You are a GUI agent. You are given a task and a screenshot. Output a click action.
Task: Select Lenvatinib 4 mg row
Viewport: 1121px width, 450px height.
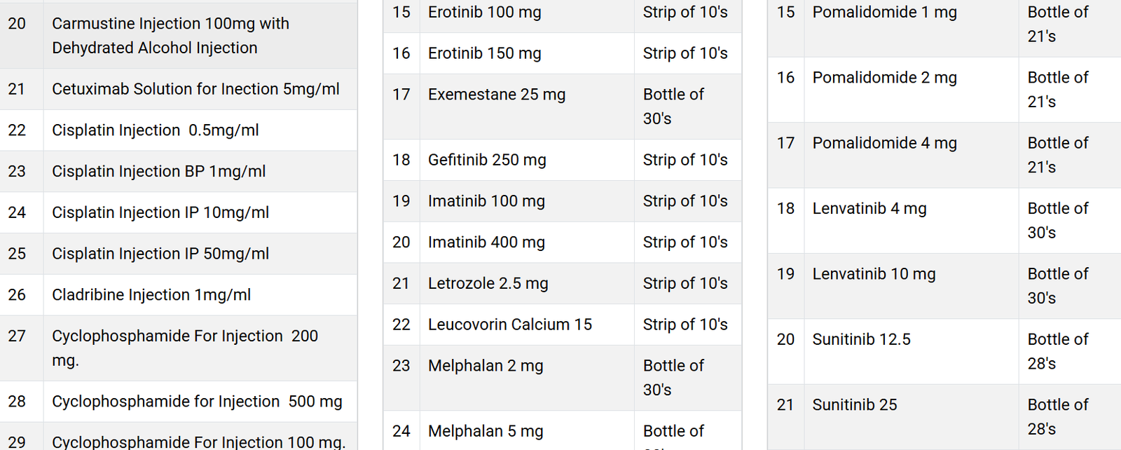click(x=944, y=221)
